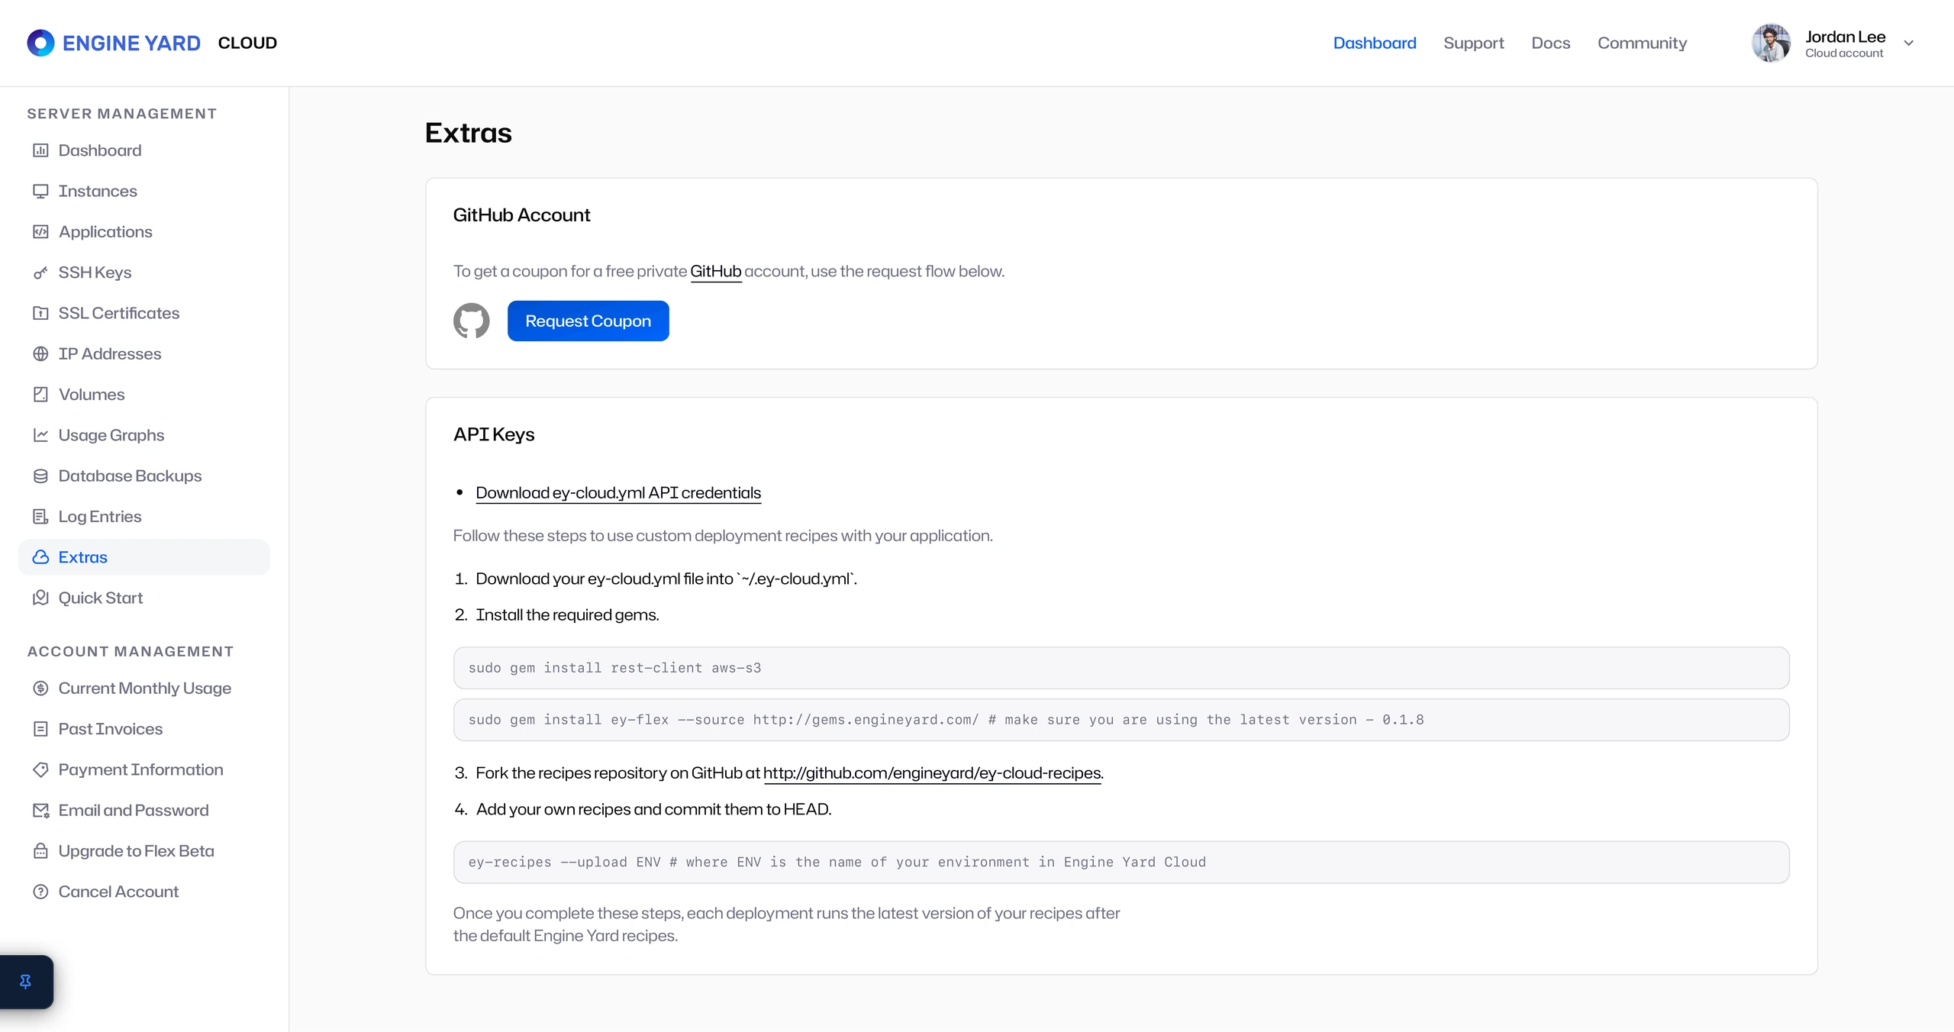
Task: Follow the GitHub link in coupon text
Action: 715,272
